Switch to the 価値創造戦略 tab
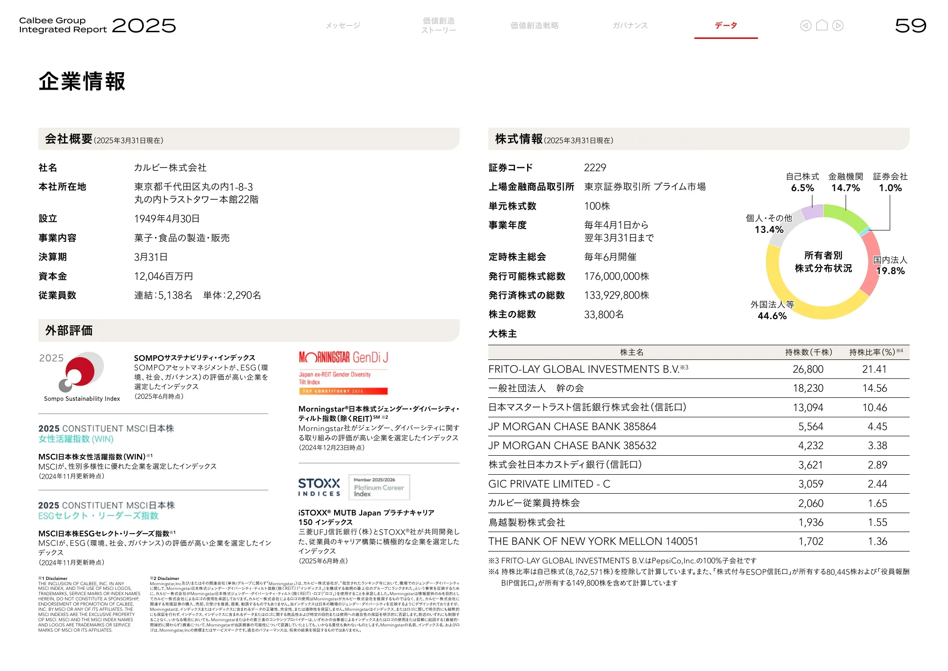The image size is (948, 671). coord(534,26)
